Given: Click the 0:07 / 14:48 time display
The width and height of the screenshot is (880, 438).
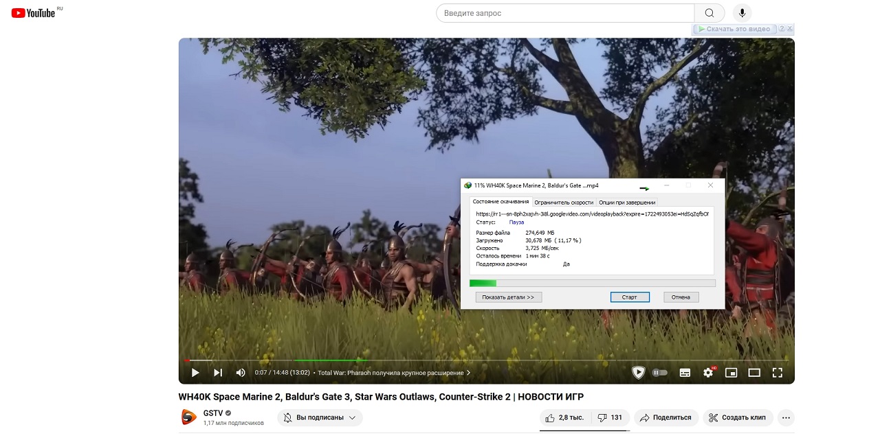Looking at the screenshot, I should tap(283, 373).
